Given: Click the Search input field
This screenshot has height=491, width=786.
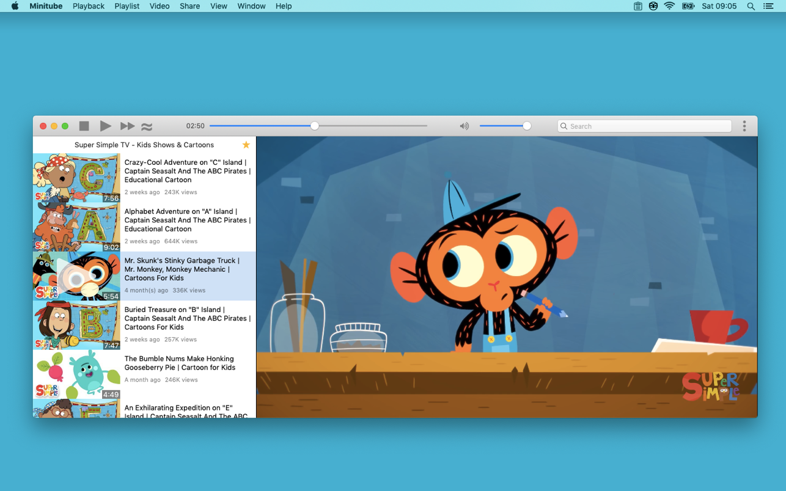Looking at the screenshot, I should coord(645,126).
